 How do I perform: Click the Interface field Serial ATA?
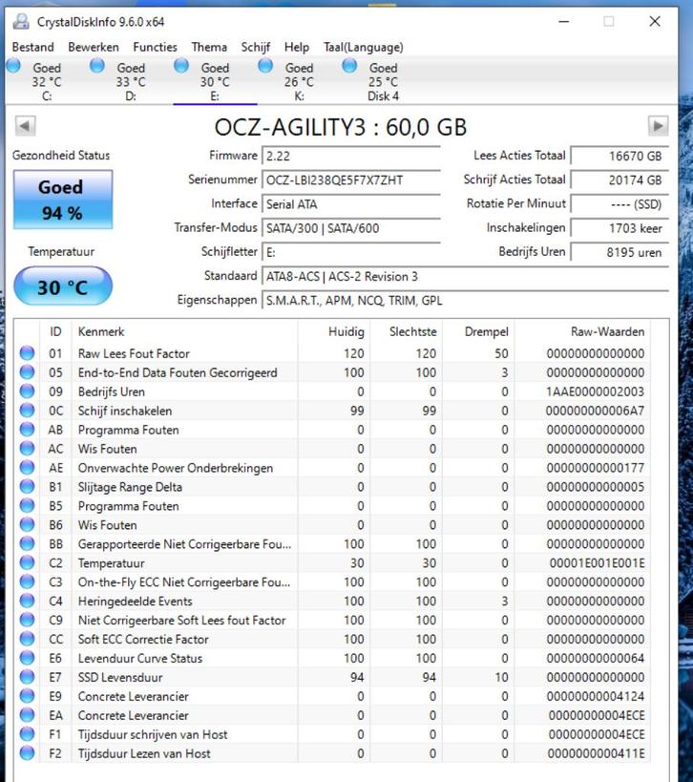351,203
